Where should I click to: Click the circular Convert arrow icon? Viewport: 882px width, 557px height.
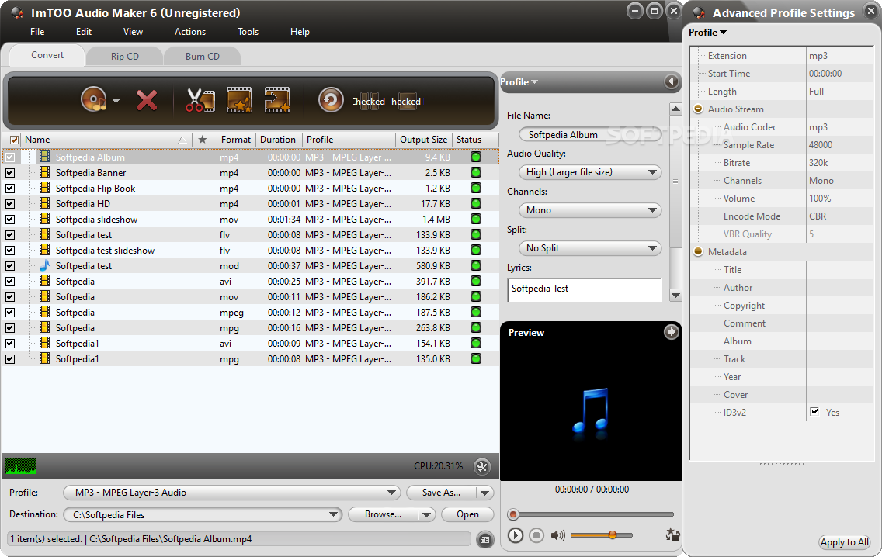coord(331,101)
